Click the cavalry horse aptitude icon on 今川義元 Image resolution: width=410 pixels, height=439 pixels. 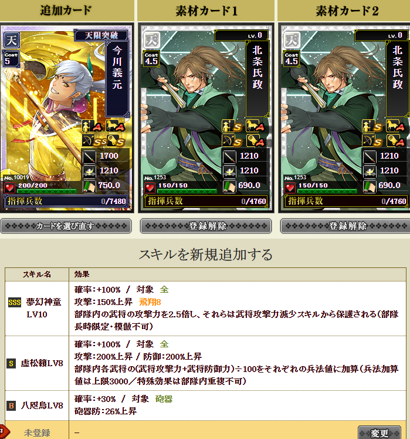(115, 126)
